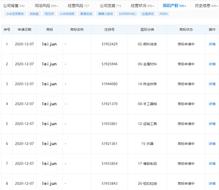This screenshot has width=219, height=190.
Task: Click registration number 51933854
Action: (x=109, y=163)
